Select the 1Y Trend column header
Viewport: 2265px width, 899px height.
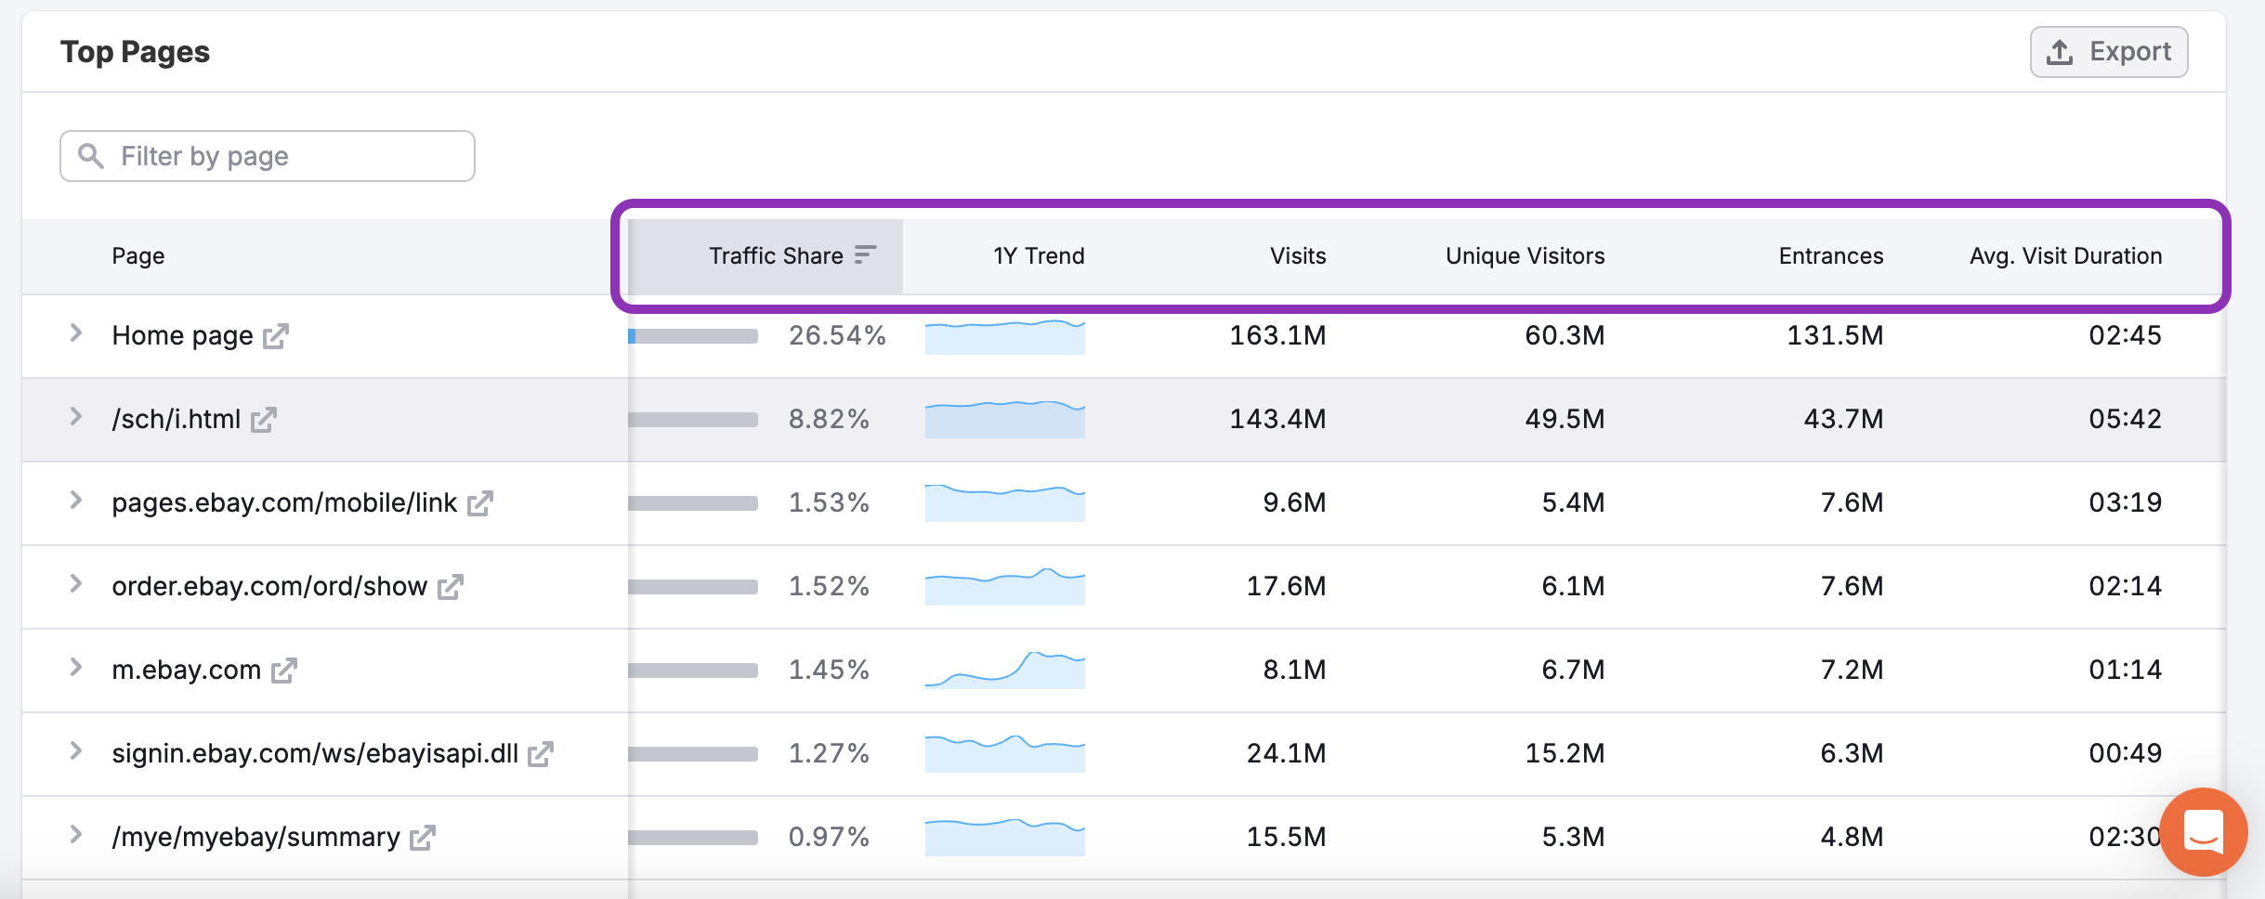[x=1037, y=255]
